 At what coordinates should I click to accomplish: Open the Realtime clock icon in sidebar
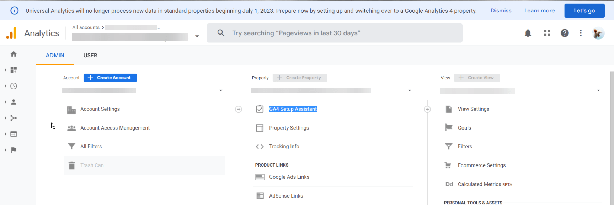(x=14, y=86)
